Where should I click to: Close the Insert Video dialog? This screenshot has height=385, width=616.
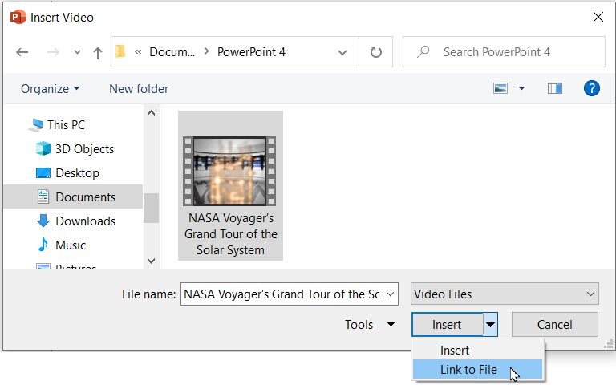598,17
